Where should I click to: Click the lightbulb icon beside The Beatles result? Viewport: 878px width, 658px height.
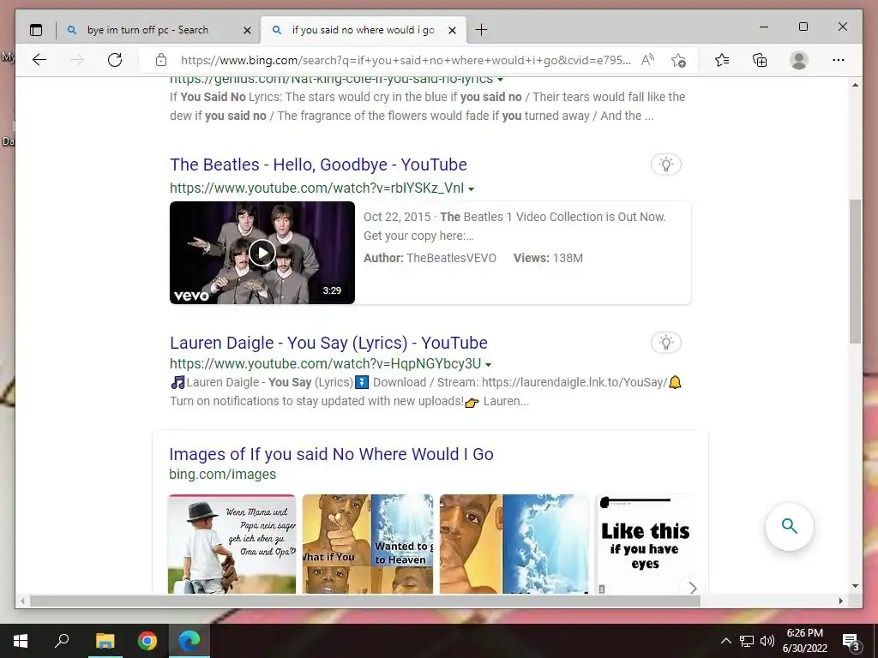[665, 164]
